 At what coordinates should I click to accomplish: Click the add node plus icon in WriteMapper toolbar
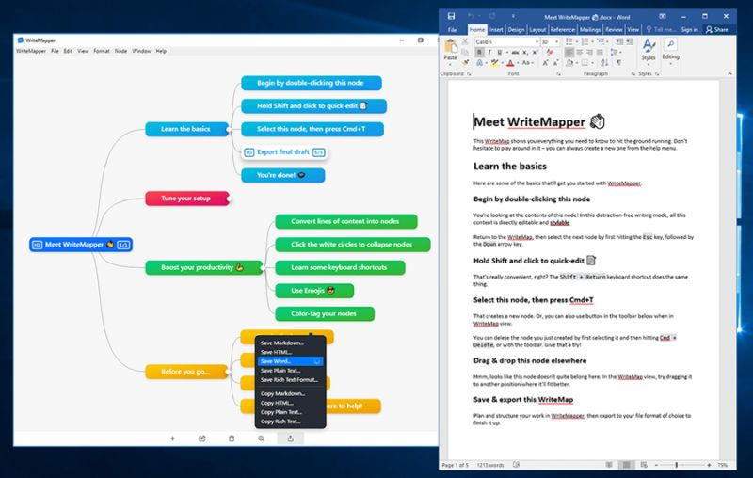173,438
